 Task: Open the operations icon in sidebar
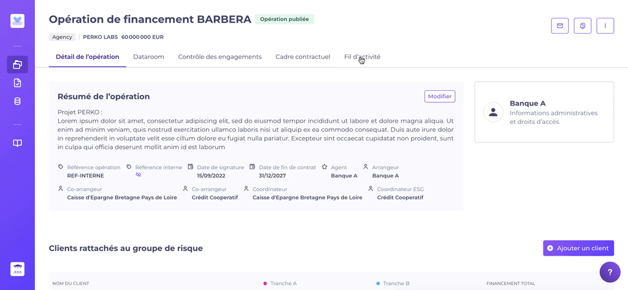click(x=17, y=64)
